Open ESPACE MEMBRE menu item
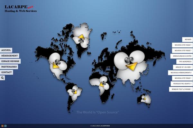 pyautogui.click(x=10, y=61)
